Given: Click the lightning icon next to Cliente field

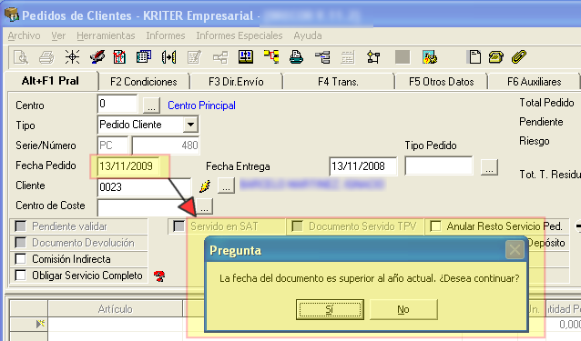Looking at the screenshot, I should point(205,186).
